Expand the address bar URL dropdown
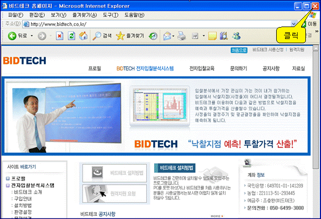321x219 pixels. [x=294, y=24]
